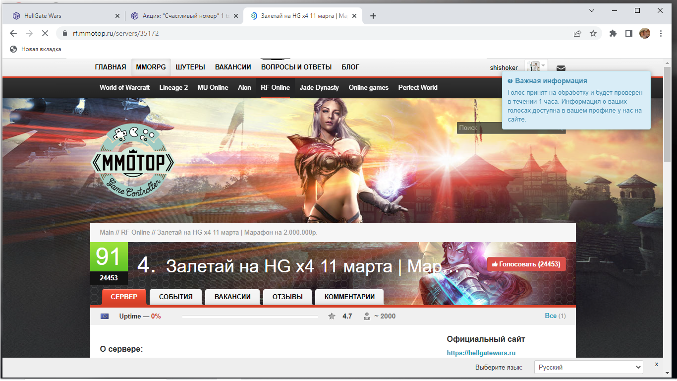Open ВОПРОСЫ И ОТВЕТЫ menu item
The width and height of the screenshot is (677, 381).
click(296, 67)
